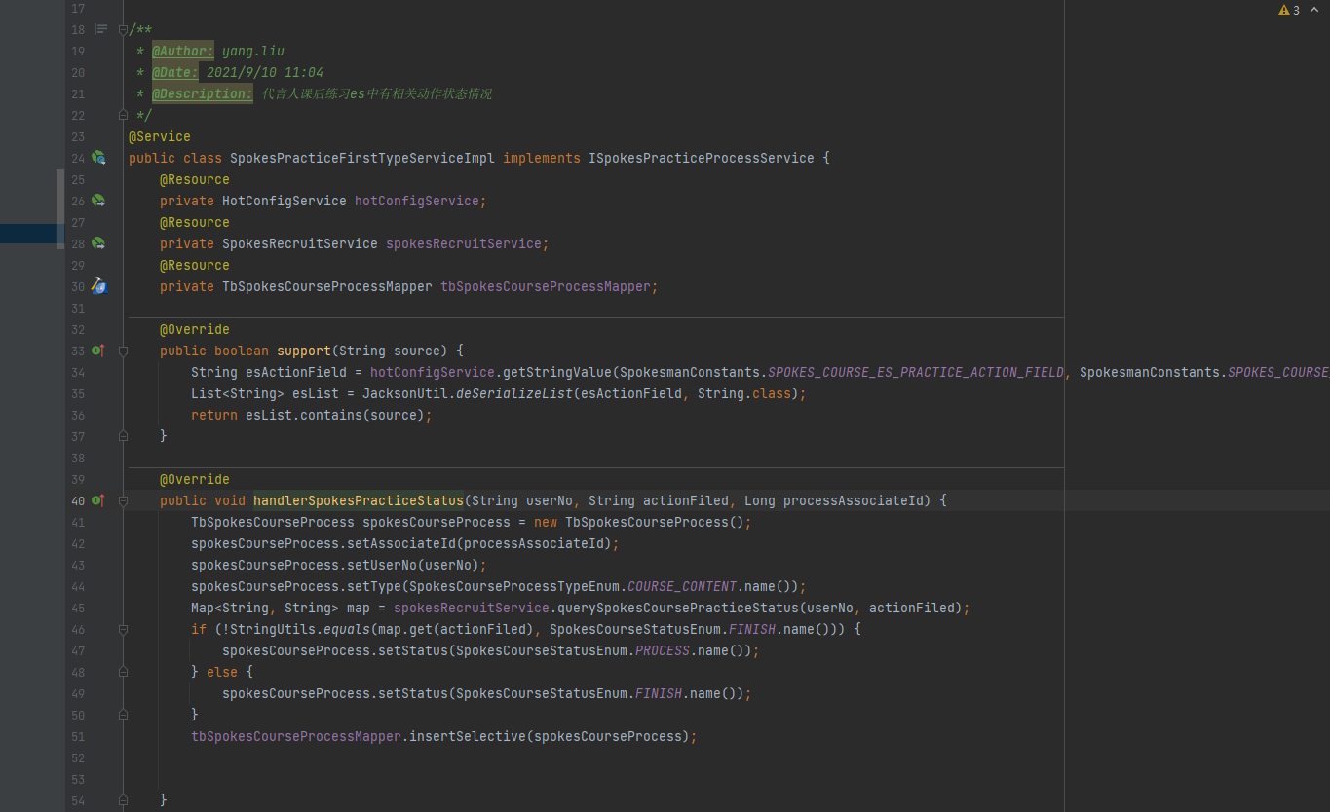
Task: Click up arrow next to warning count
Action: point(1313,10)
